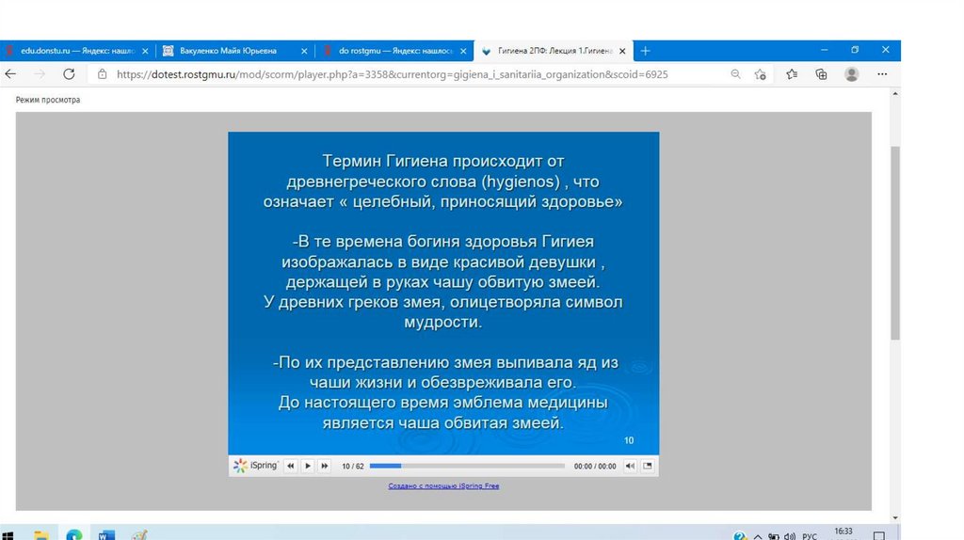Open the browser settings and more menu
964x540 pixels.
coord(882,74)
